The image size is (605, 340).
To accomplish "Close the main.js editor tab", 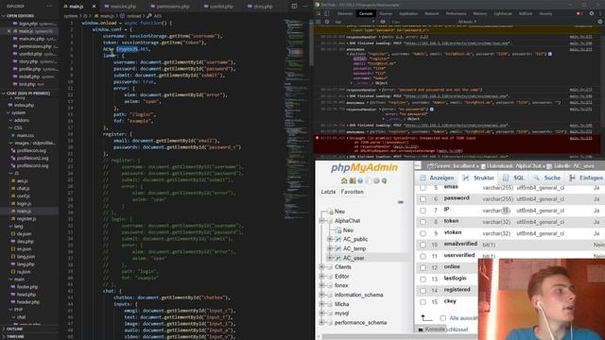I will point(94,7).
